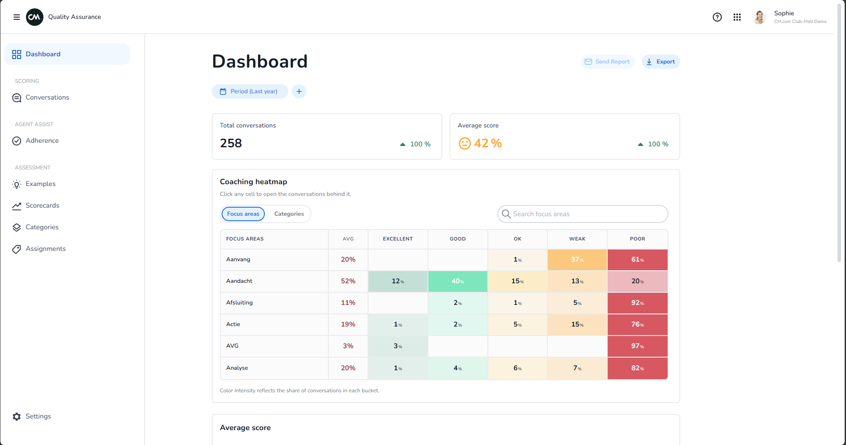Image resolution: width=846 pixels, height=445 pixels.
Task: Click the Analyse focus area name
Action: click(237, 368)
